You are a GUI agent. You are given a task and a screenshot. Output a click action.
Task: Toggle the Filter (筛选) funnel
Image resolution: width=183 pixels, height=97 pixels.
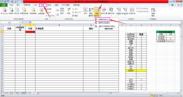coord(69,11)
